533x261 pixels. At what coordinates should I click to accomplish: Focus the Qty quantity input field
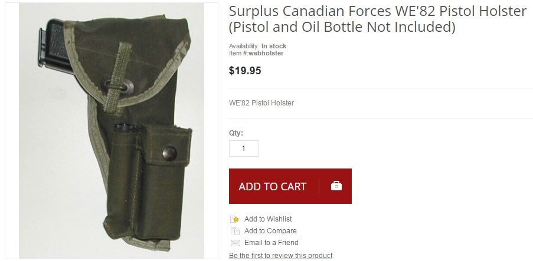[x=243, y=148]
